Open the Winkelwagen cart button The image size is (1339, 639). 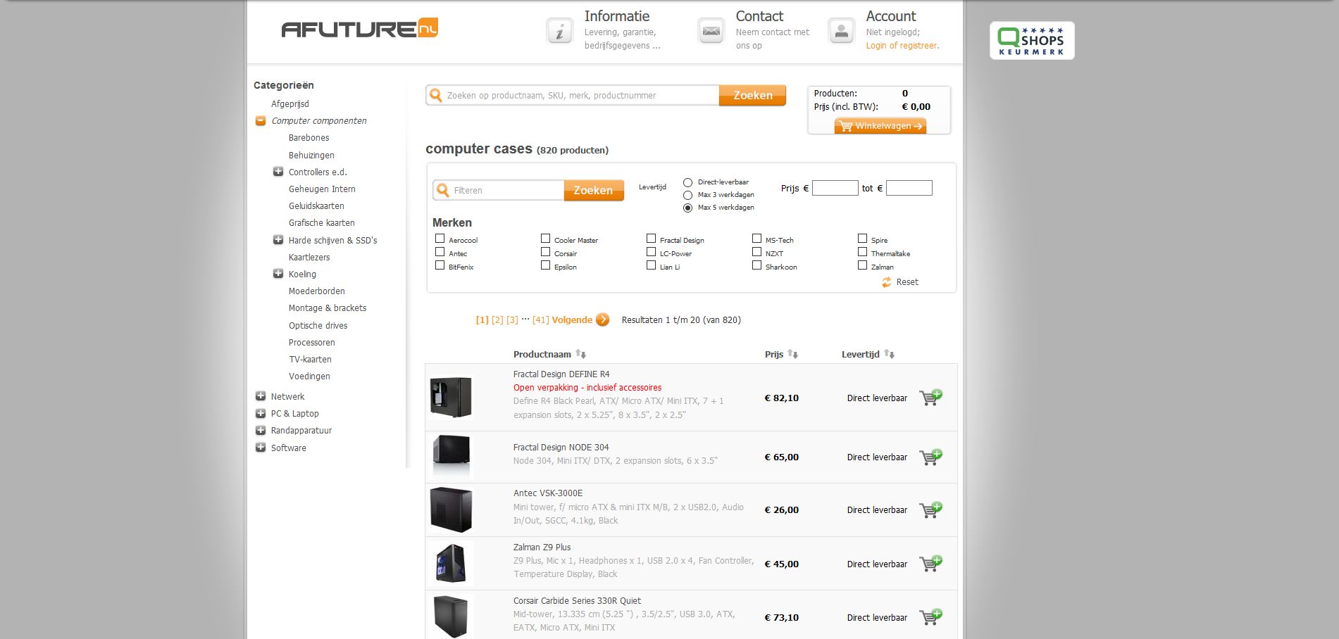pos(880,126)
